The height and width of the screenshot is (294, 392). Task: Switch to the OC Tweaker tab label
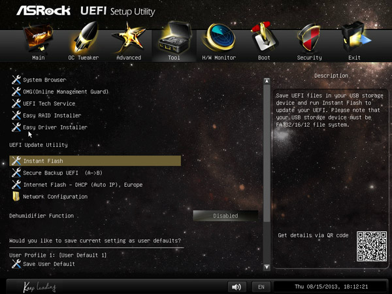point(84,57)
